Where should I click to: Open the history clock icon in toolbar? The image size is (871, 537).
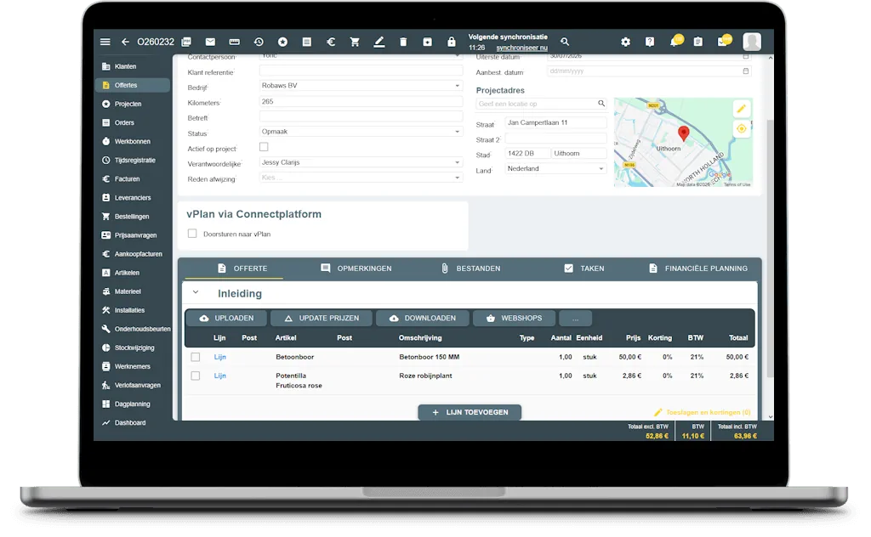coord(259,42)
